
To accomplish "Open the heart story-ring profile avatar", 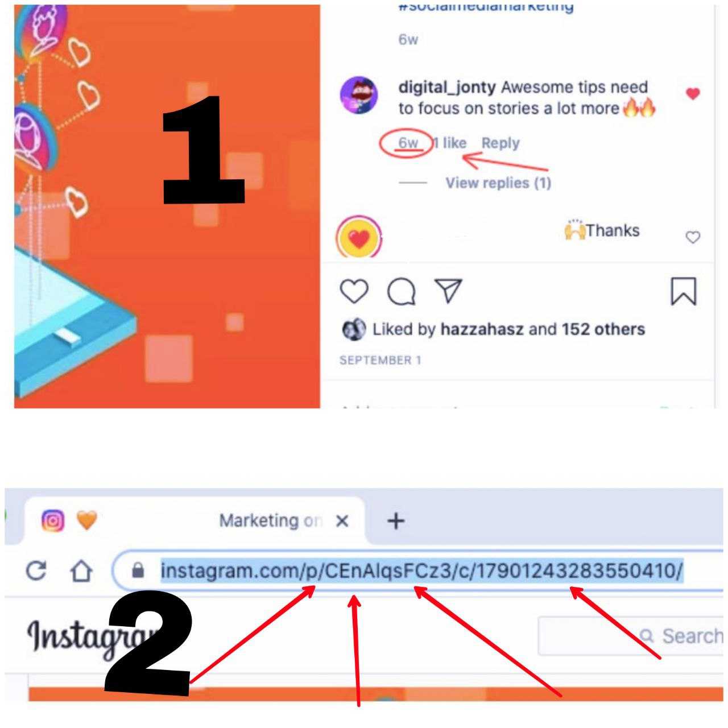I will (x=359, y=237).
